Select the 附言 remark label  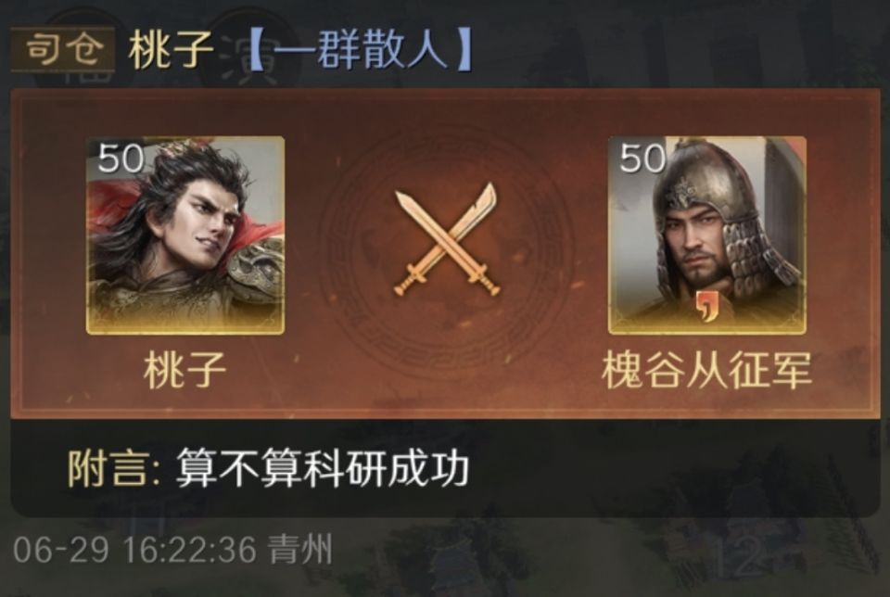pyautogui.click(x=114, y=468)
